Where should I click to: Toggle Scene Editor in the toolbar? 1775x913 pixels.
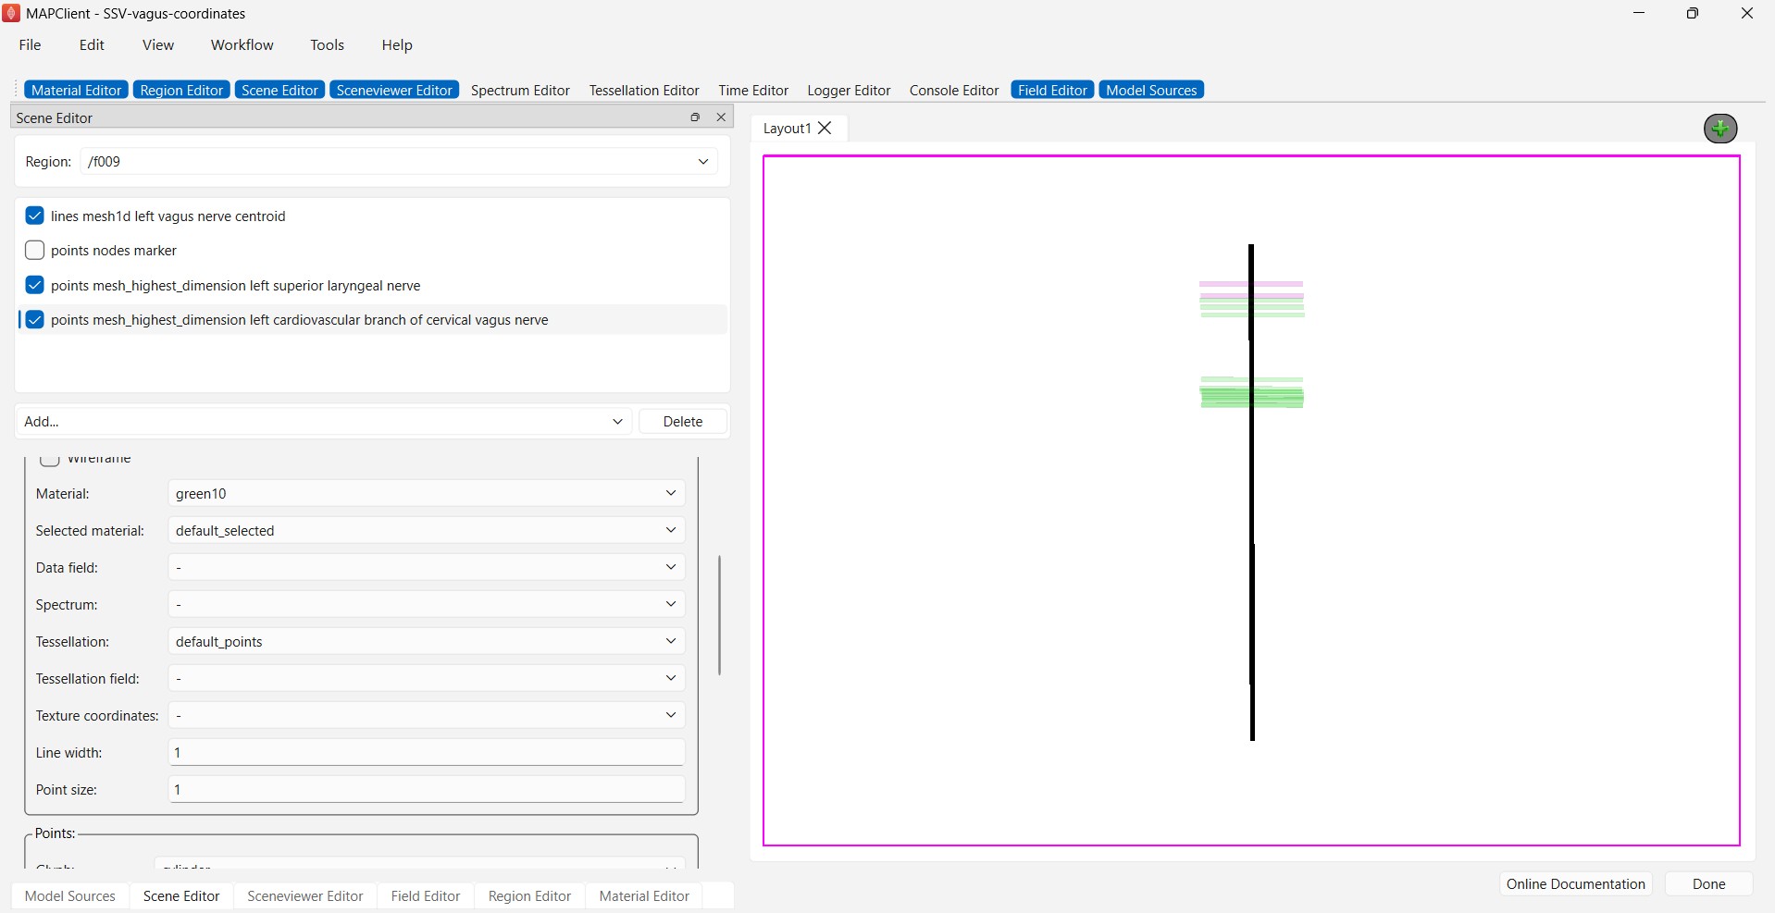[x=279, y=90]
